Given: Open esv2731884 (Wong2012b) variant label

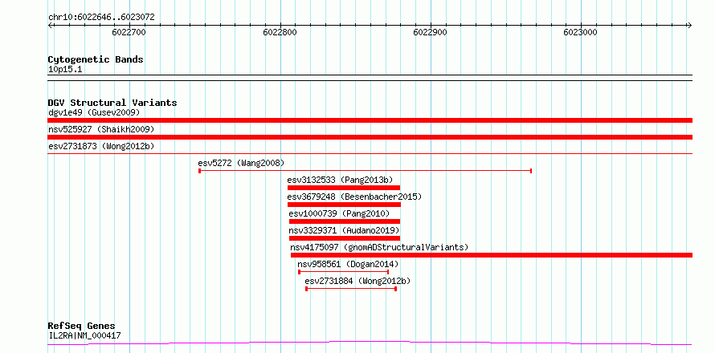Looking at the screenshot, I should point(357,281).
